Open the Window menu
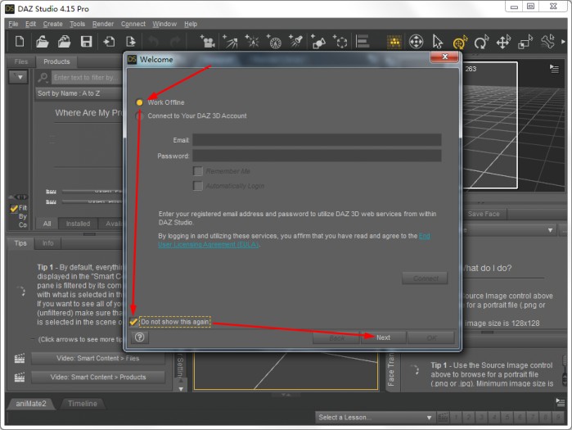Screen dimensions: 572x430 (164, 24)
